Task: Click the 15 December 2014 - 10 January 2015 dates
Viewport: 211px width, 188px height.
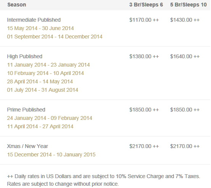Action: click(51, 155)
